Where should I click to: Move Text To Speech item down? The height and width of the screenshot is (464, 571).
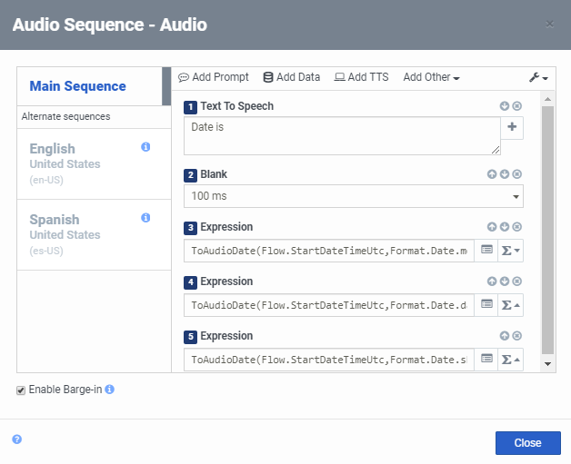[x=505, y=106]
